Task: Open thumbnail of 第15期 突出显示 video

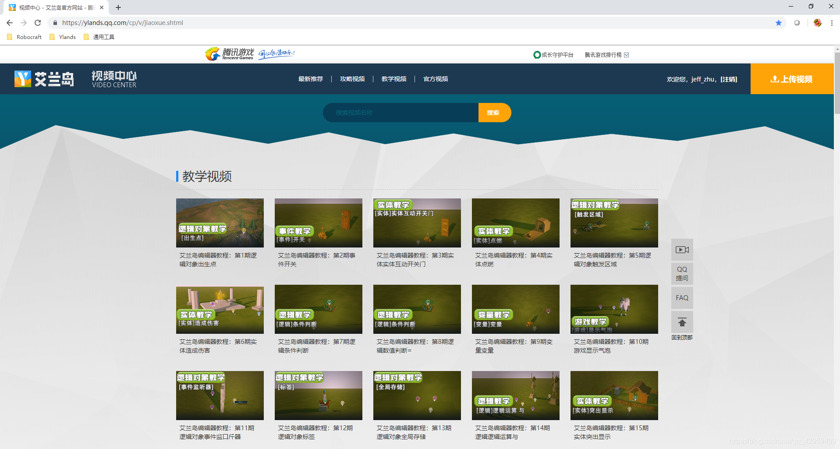Action: pos(614,396)
